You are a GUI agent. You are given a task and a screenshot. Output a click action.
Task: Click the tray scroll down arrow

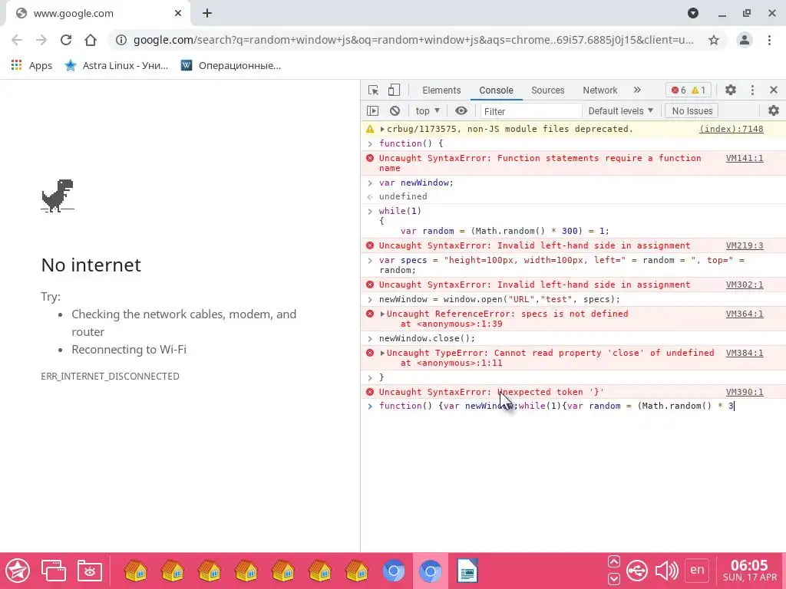coord(614,580)
